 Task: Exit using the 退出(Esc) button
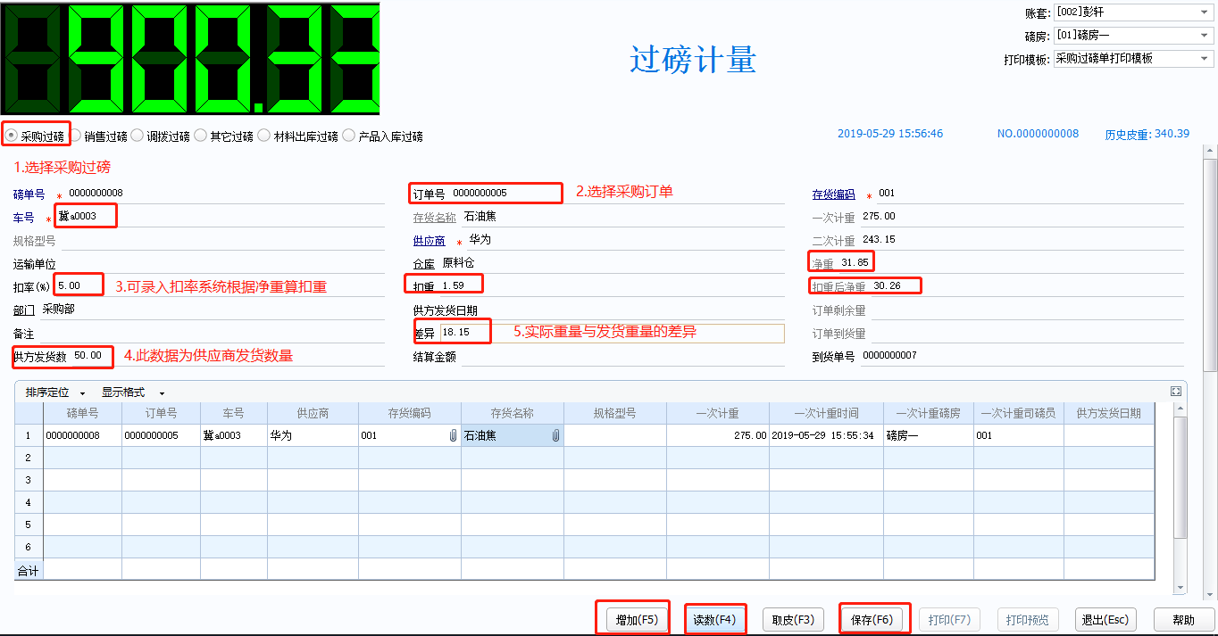1105,620
